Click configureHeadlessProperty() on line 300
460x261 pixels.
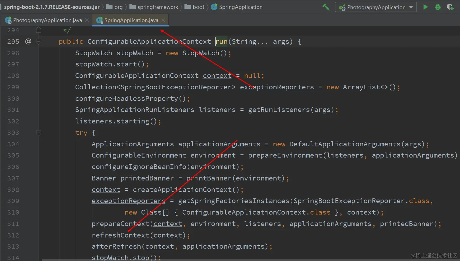coord(130,98)
